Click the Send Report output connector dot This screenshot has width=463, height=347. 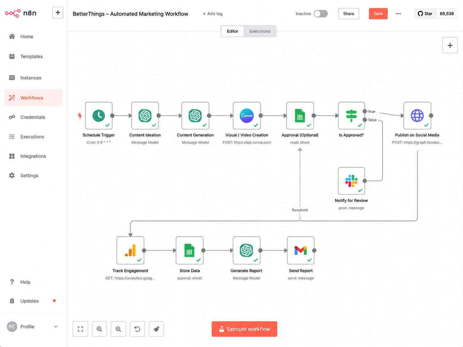(x=314, y=251)
